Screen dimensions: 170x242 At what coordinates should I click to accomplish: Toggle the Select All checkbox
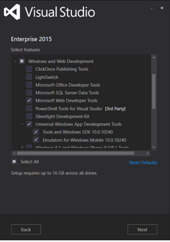click(14, 162)
